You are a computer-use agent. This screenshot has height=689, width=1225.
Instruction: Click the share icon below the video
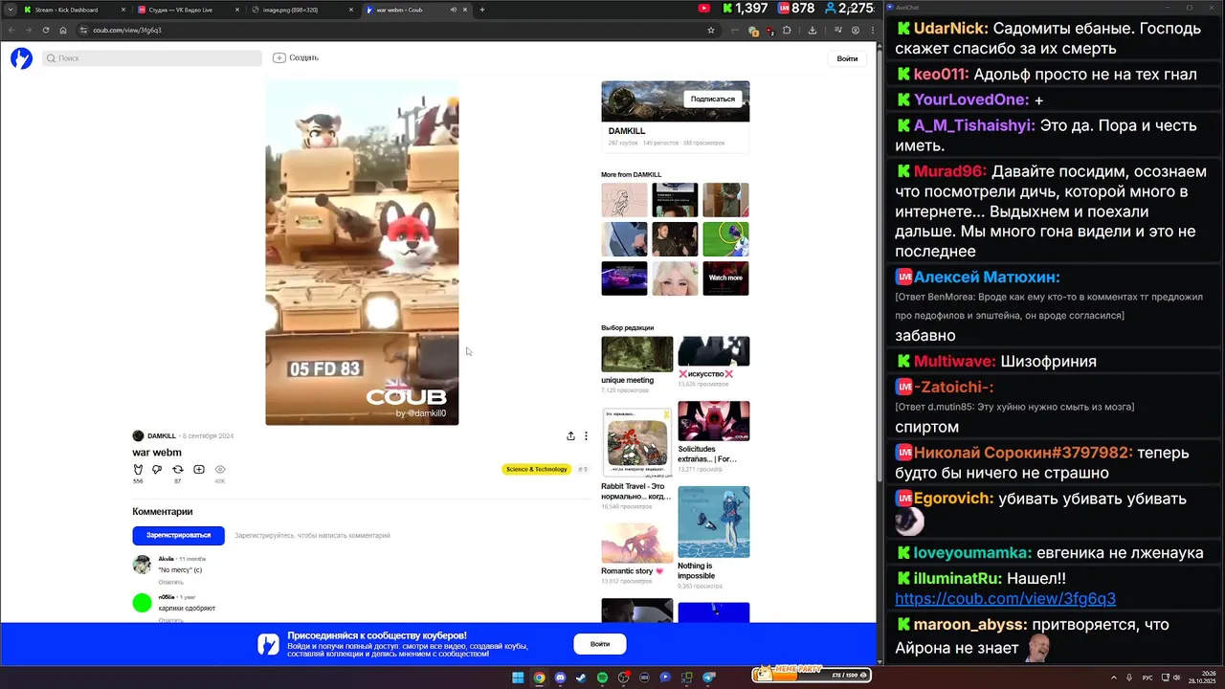pyautogui.click(x=570, y=435)
